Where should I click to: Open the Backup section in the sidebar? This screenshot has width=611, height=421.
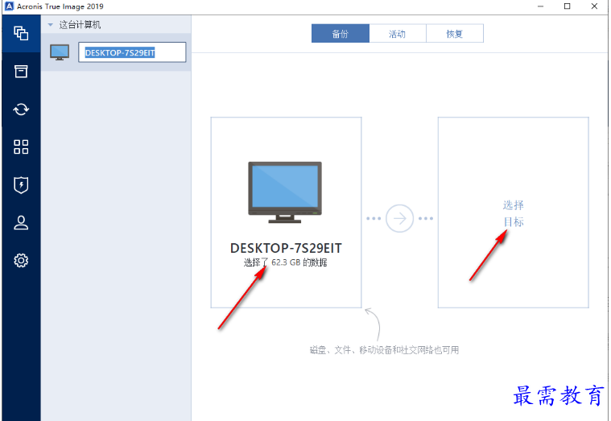pos(21,33)
